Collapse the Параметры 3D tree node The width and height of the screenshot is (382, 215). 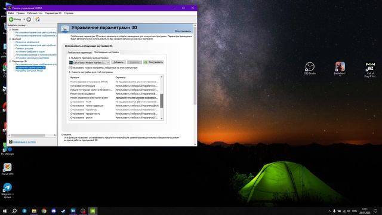(x=10, y=62)
